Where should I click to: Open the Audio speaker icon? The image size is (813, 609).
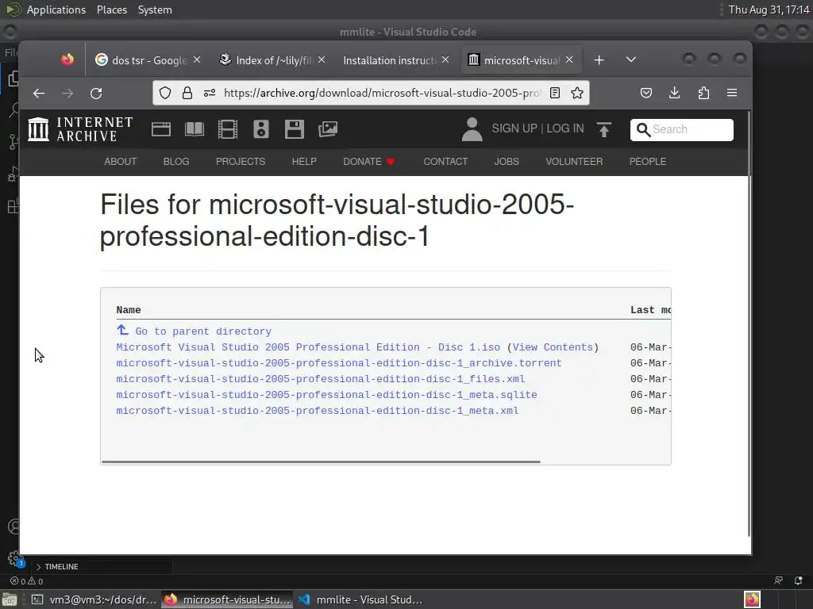click(x=260, y=129)
